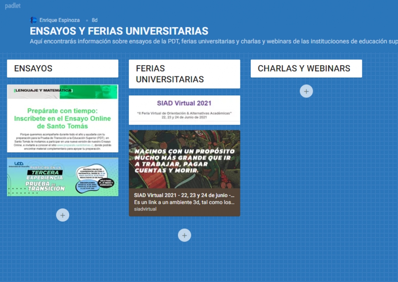
Task: Click the 'Es un link a un ambiente 3d' description
Action: [x=184, y=202]
